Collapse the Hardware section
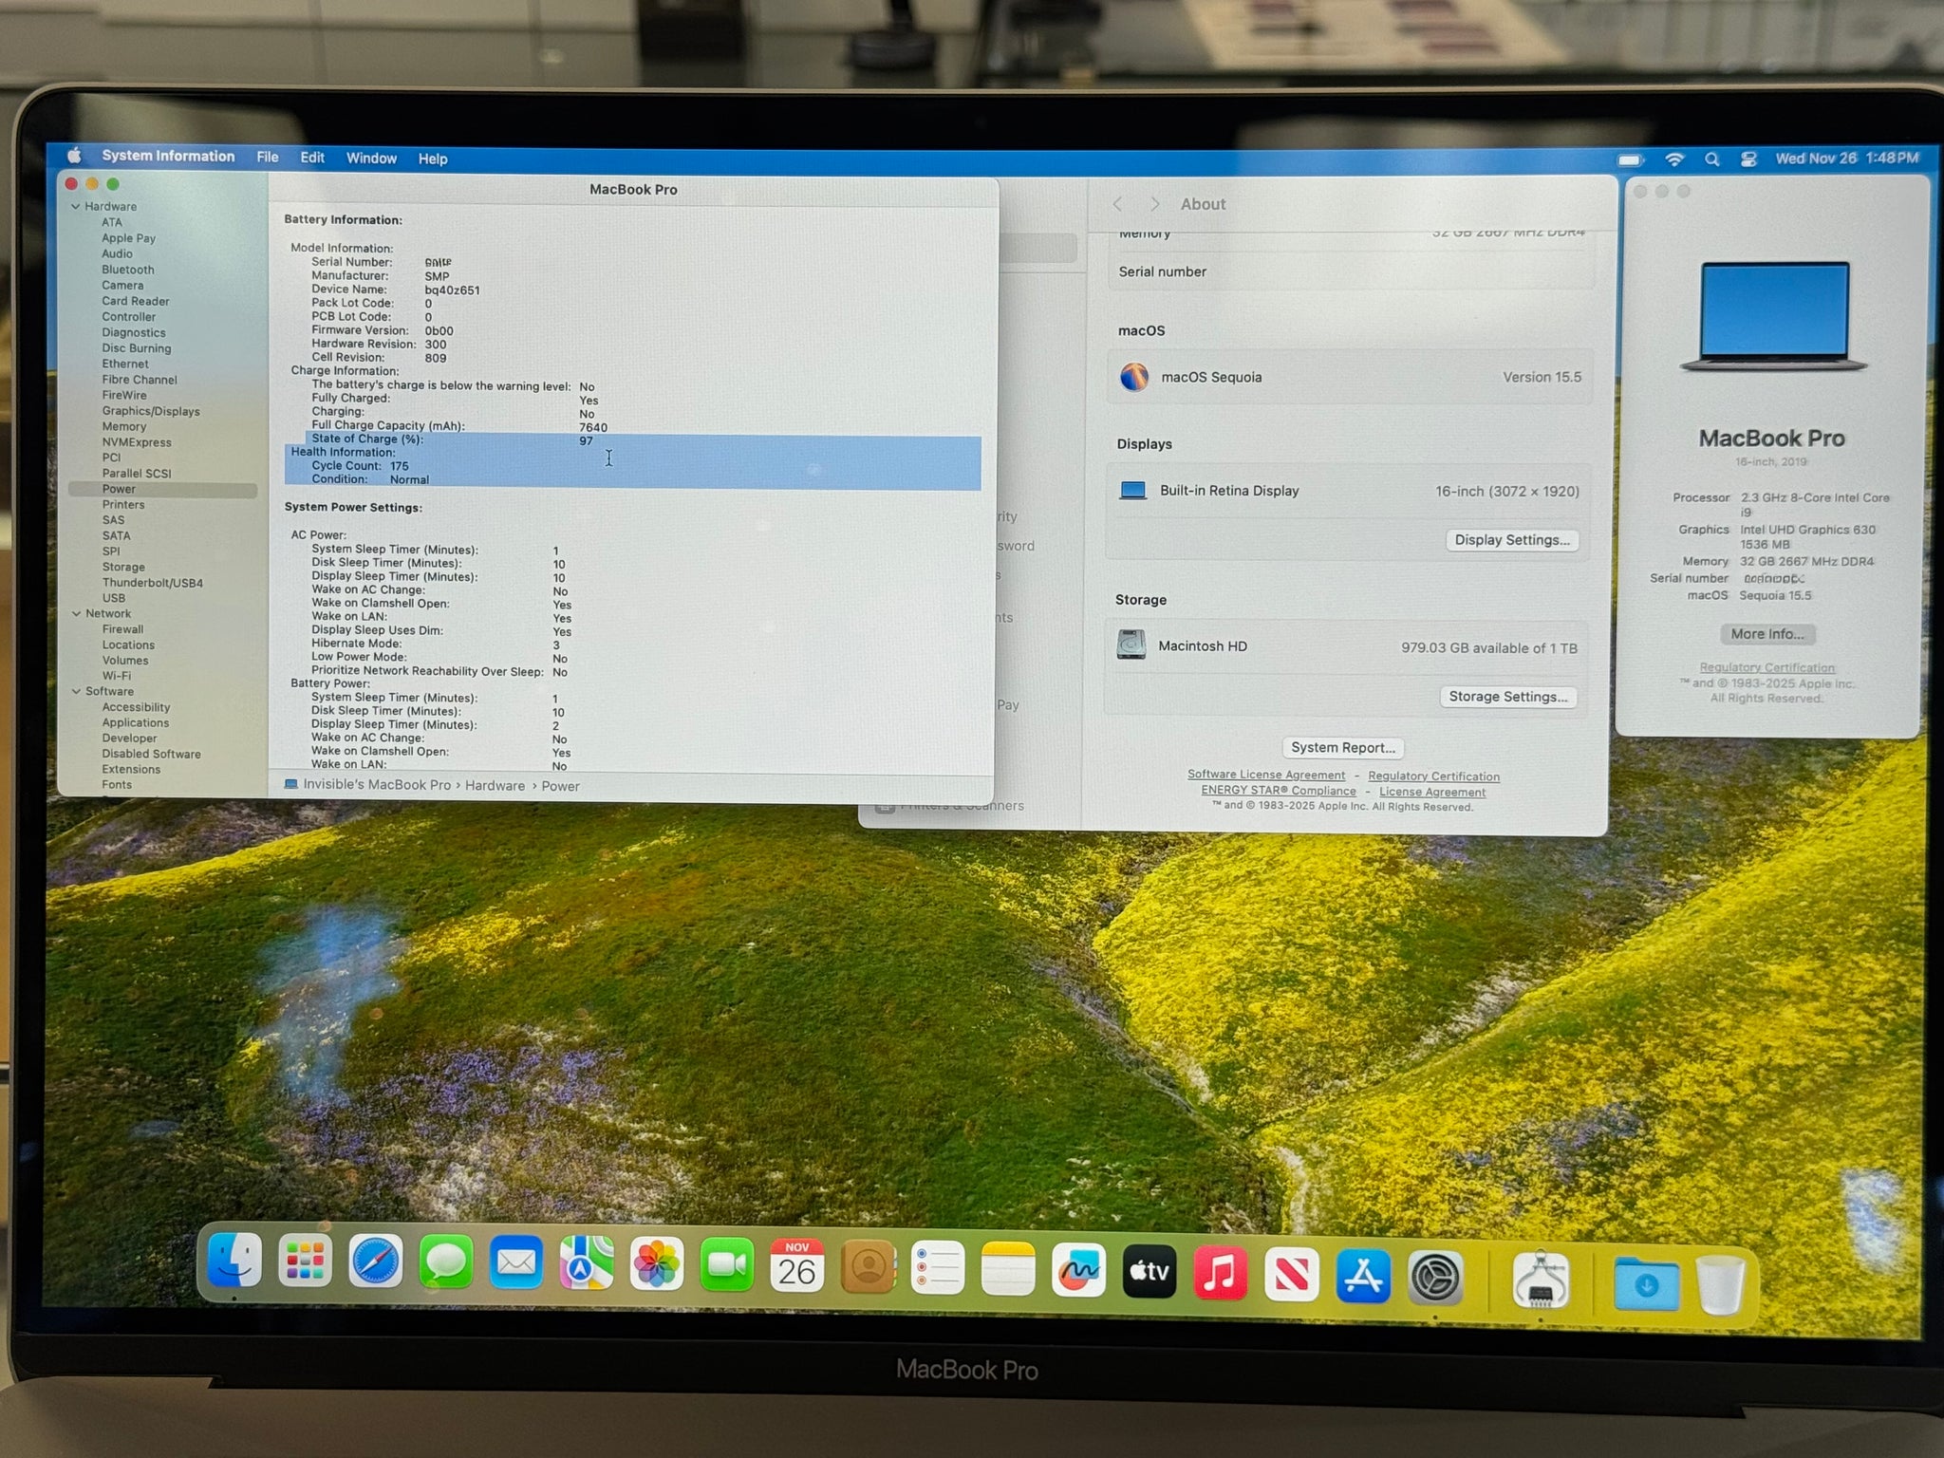The height and width of the screenshot is (1458, 1944). click(x=76, y=207)
